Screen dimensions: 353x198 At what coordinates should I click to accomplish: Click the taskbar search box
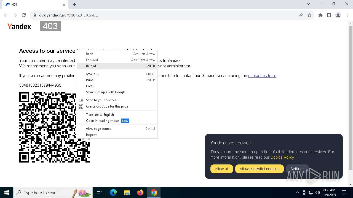coord(53,193)
